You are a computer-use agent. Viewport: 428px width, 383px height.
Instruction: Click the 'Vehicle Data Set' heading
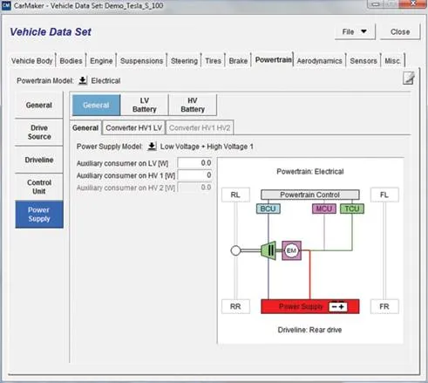tap(51, 31)
